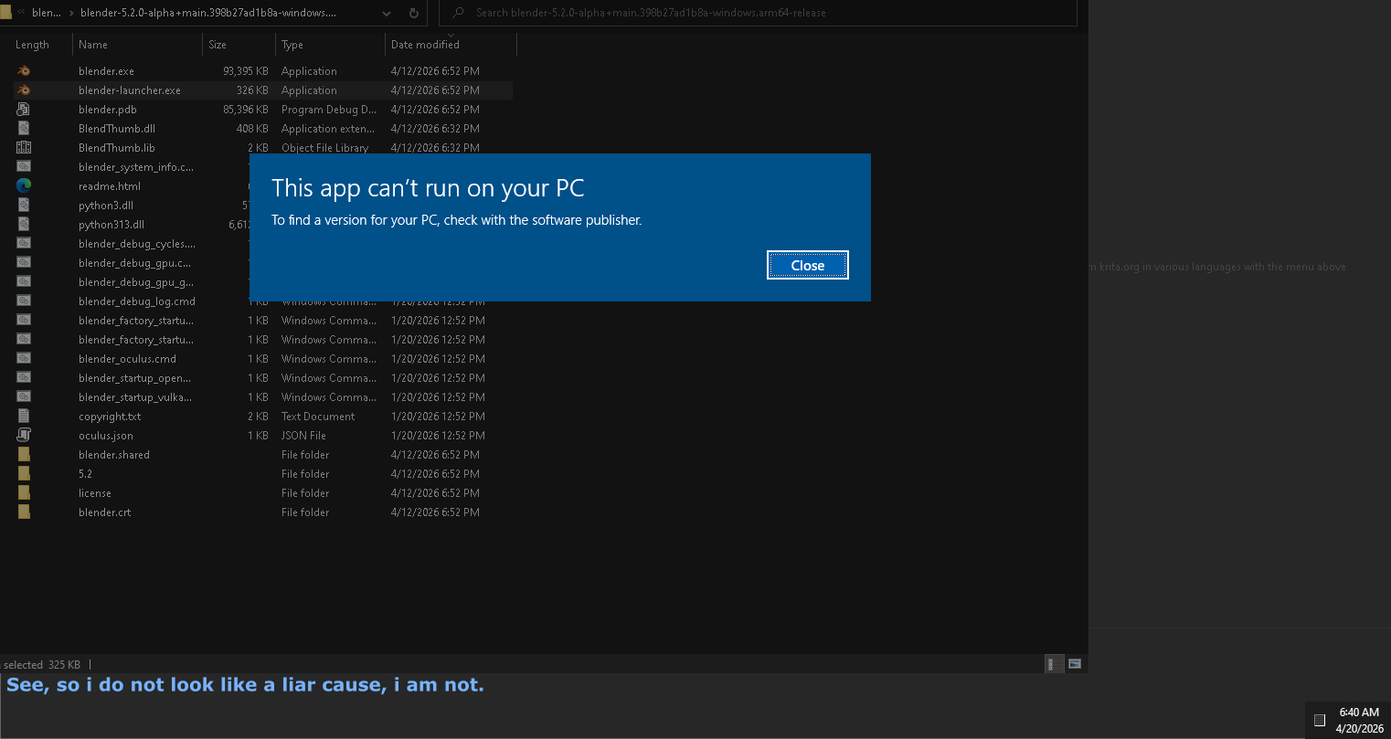Select the file name BlendThumb.lib
The image size is (1391, 739).
point(117,147)
